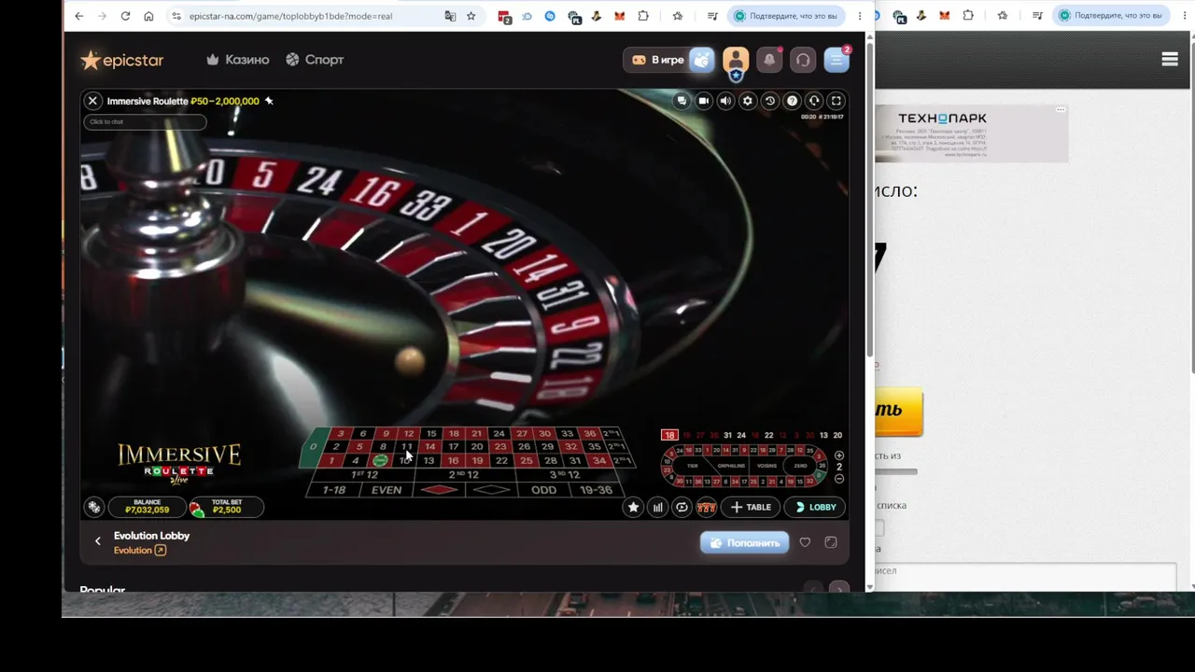Go to browser home page
The image size is (1195, 672).
coord(148,16)
